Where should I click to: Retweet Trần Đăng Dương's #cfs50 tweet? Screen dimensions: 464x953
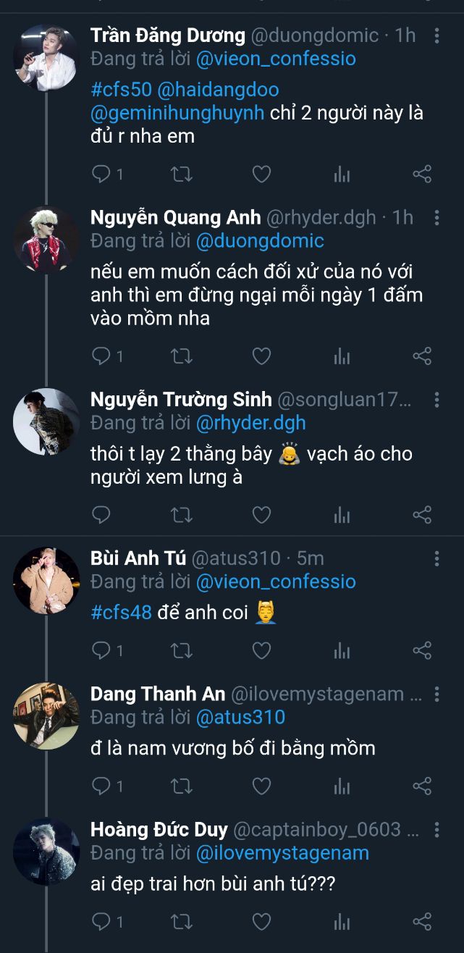[181, 174]
